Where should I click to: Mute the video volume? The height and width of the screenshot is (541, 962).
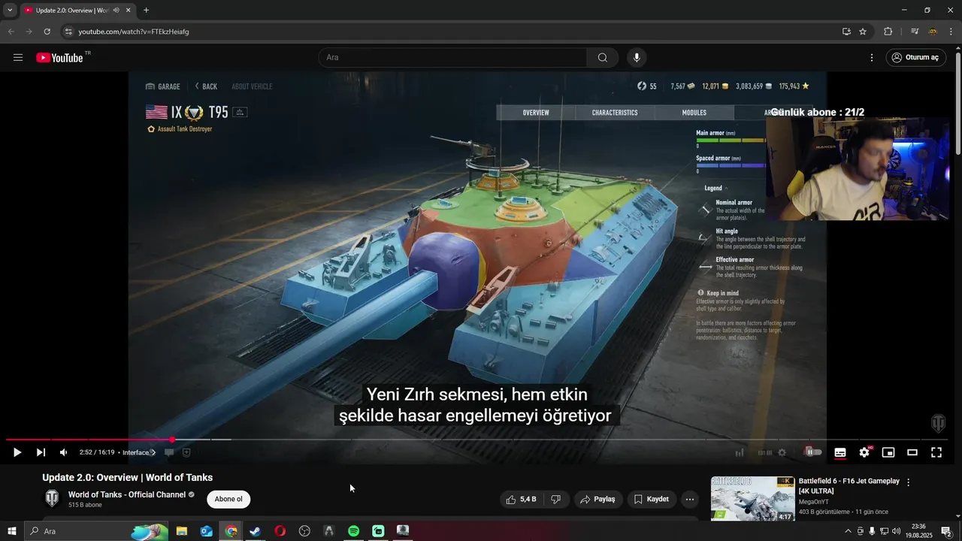pyautogui.click(x=63, y=452)
